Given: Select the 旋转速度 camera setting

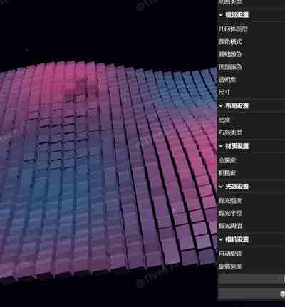Looking at the screenshot, I should pos(251,266).
